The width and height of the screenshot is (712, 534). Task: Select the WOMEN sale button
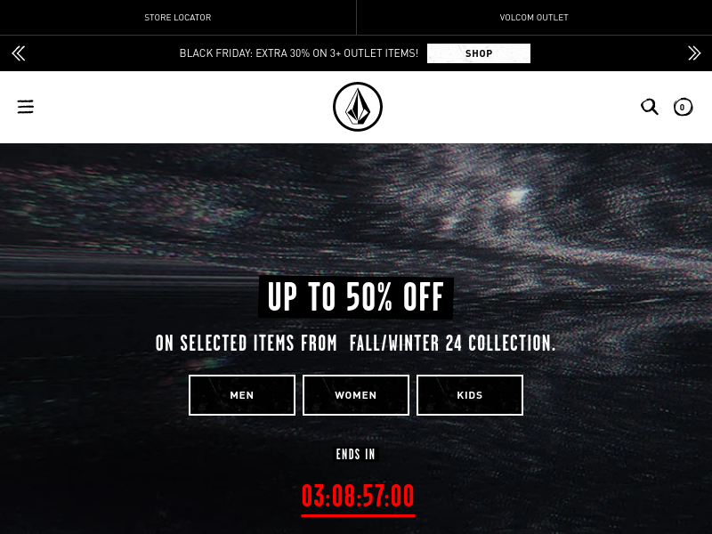(356, 395)
